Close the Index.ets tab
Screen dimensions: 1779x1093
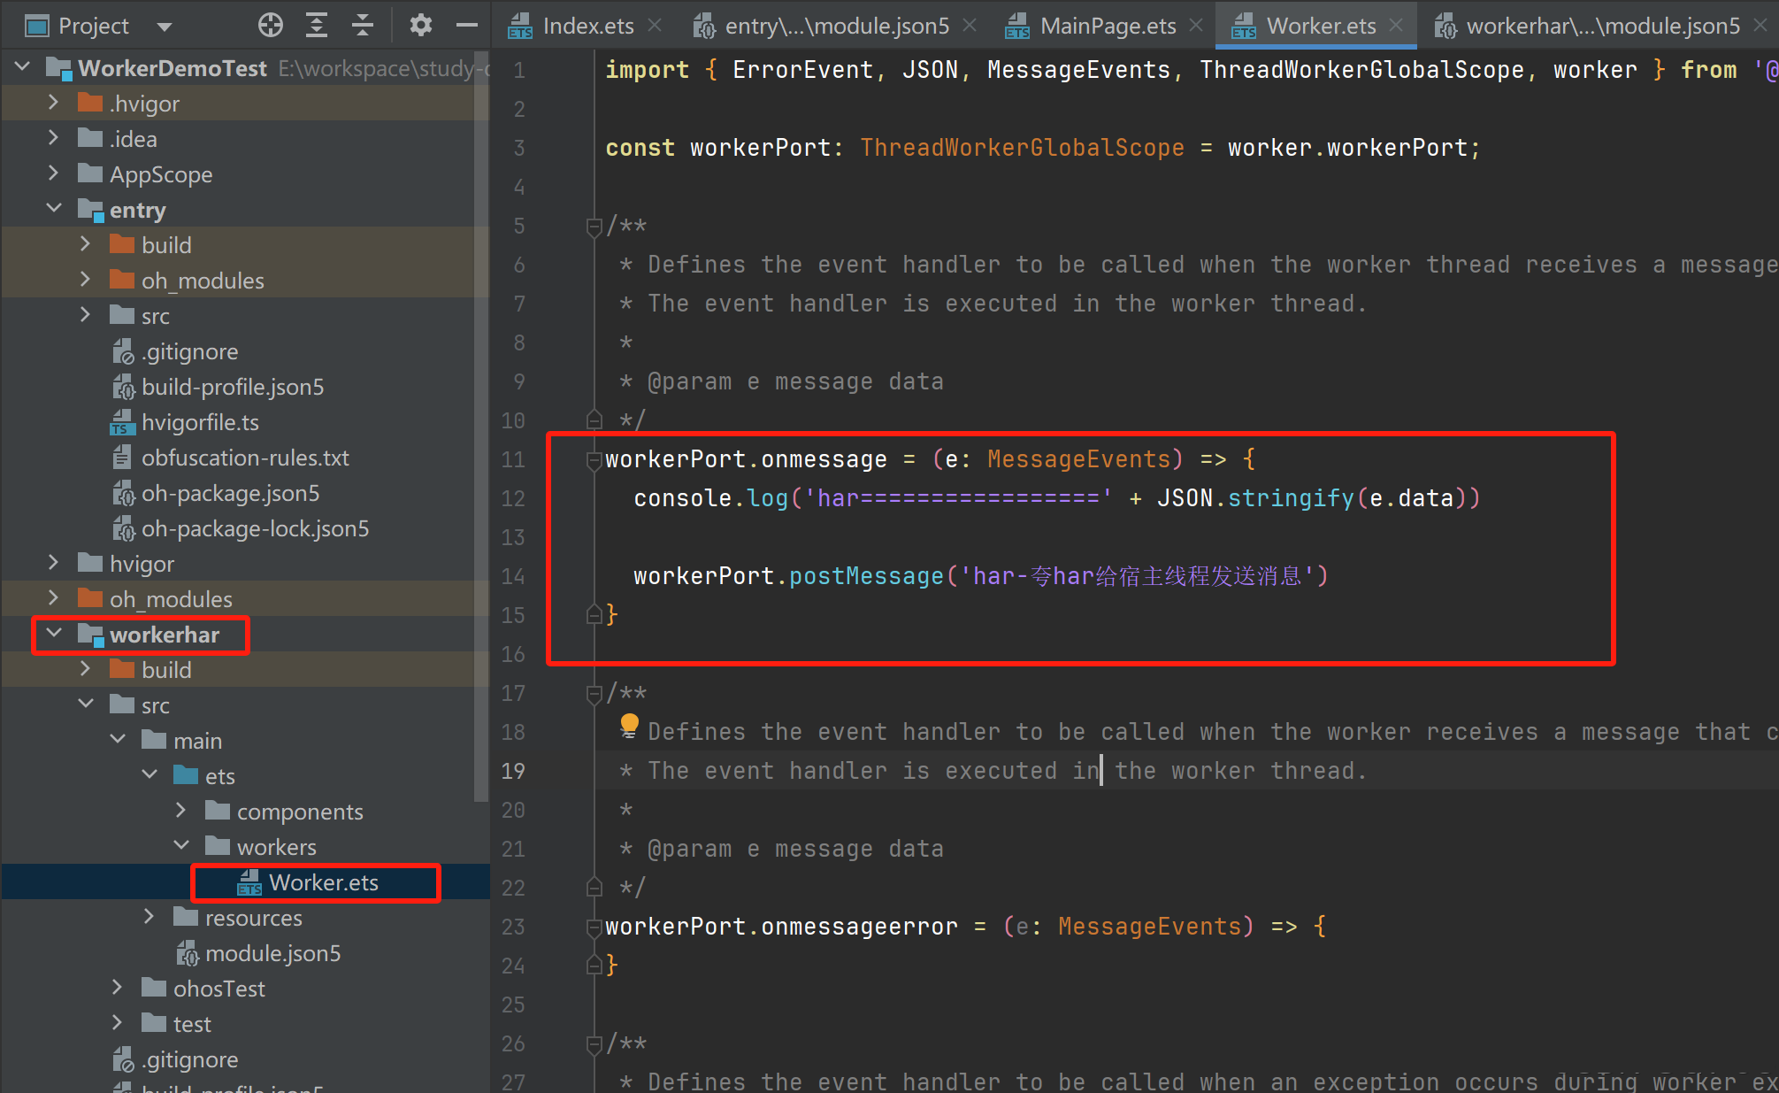tap(655, 26)
